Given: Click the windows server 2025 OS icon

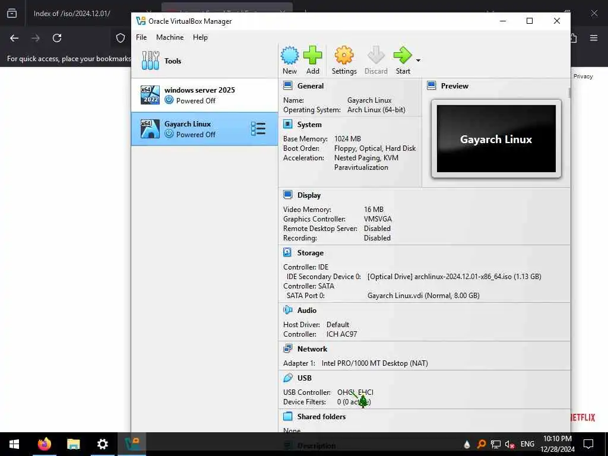Looking at the screenshot, I should [x=150, y=95].
